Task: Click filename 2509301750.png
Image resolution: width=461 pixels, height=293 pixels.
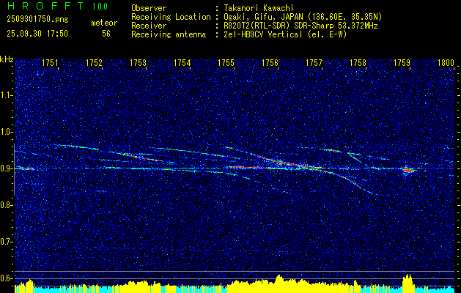Action: point(37,20)
